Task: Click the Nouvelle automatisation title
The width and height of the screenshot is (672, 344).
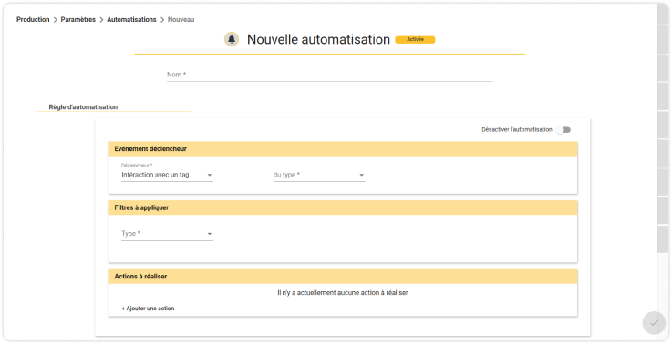Action: tap(318, 39)
